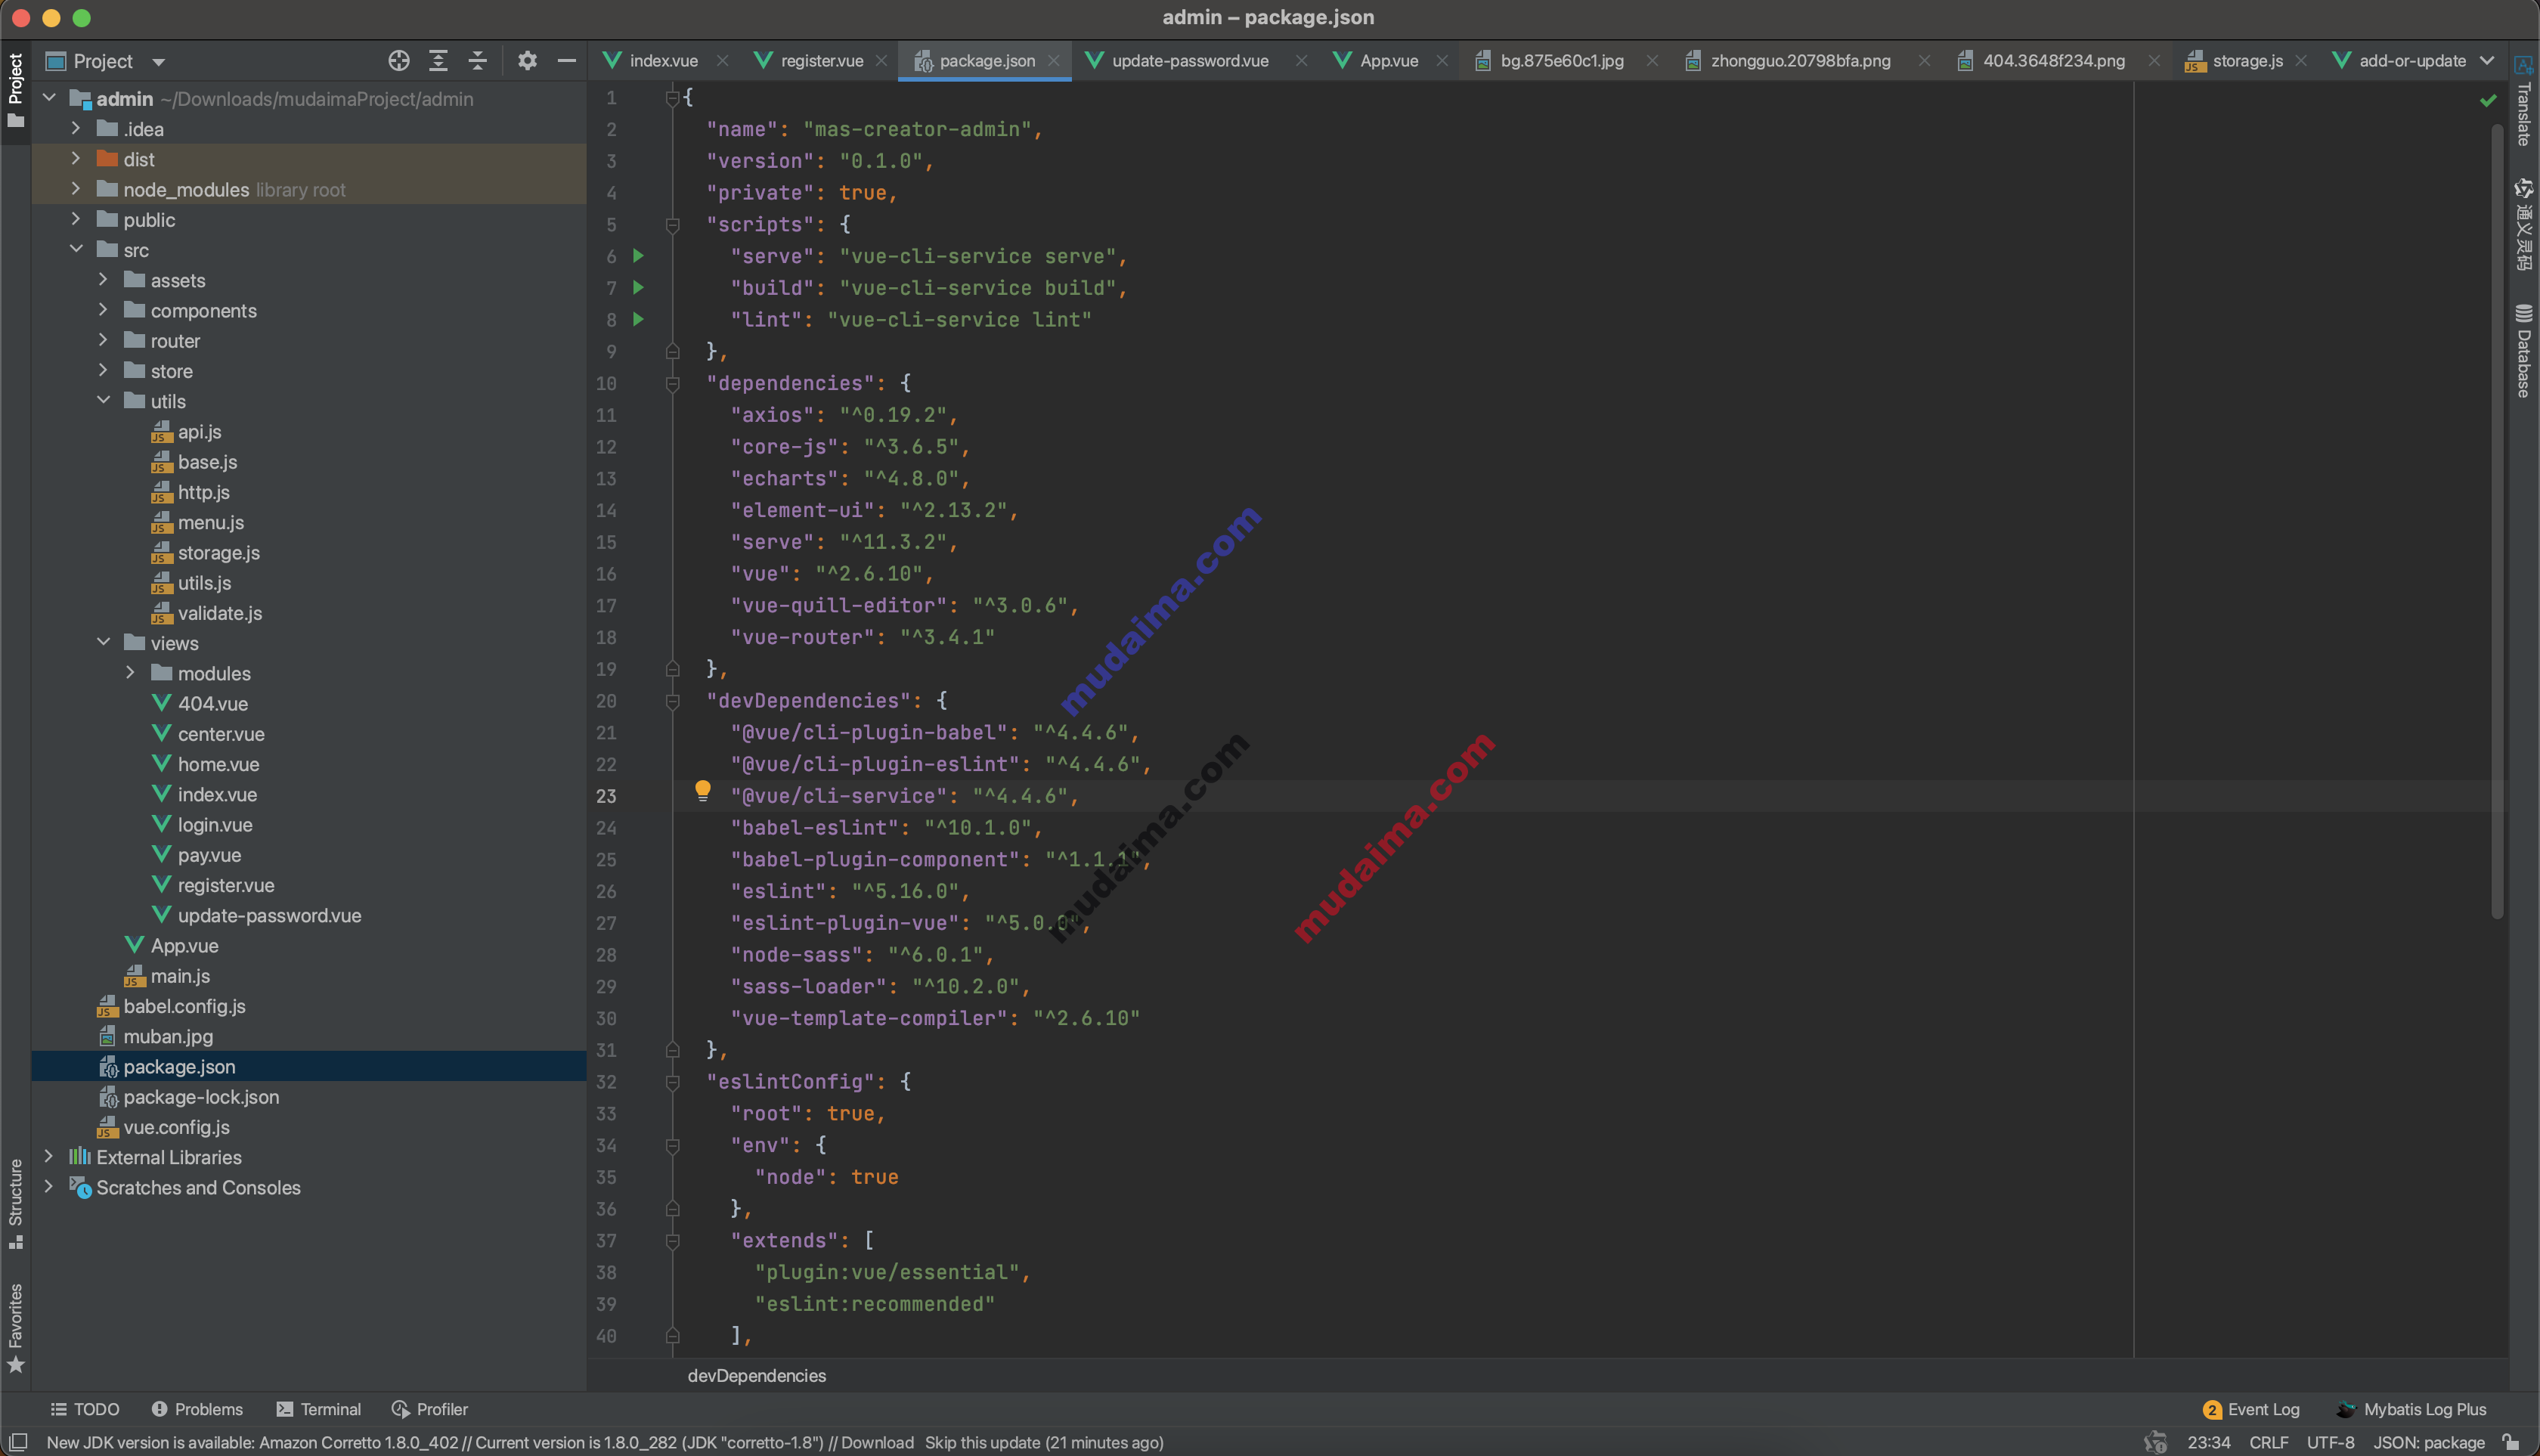This screenshot has width=2540, height=1456.
Task: Expand the dist folder
Action: (x=76, y=159)
